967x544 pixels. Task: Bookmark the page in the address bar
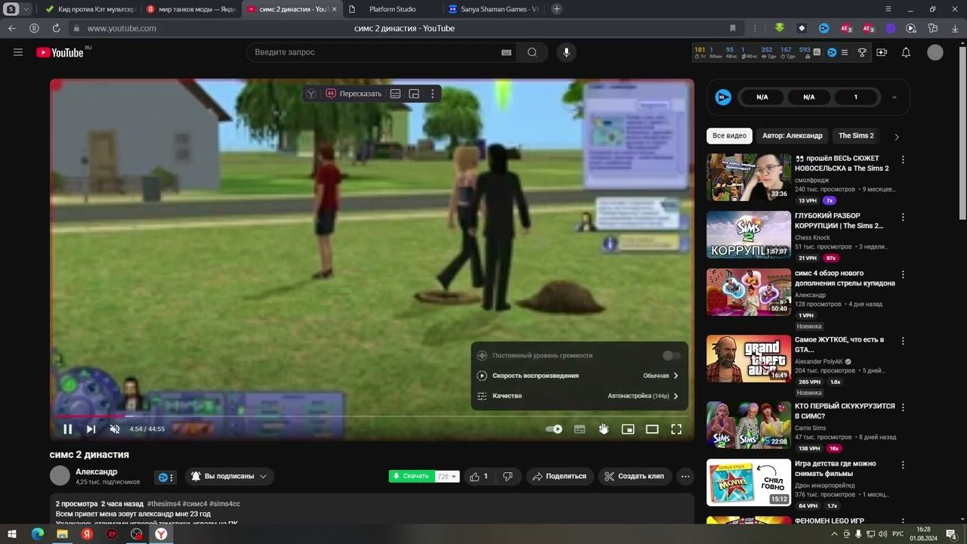(x=733, y=28)
